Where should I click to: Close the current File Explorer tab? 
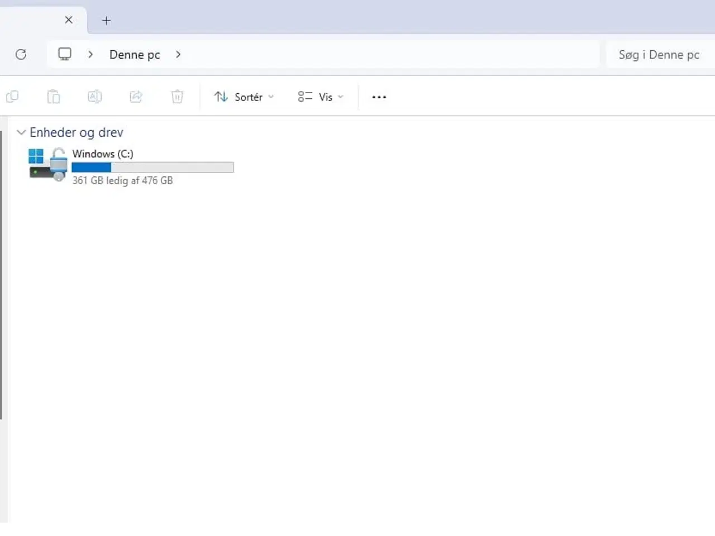coord(69,20)
